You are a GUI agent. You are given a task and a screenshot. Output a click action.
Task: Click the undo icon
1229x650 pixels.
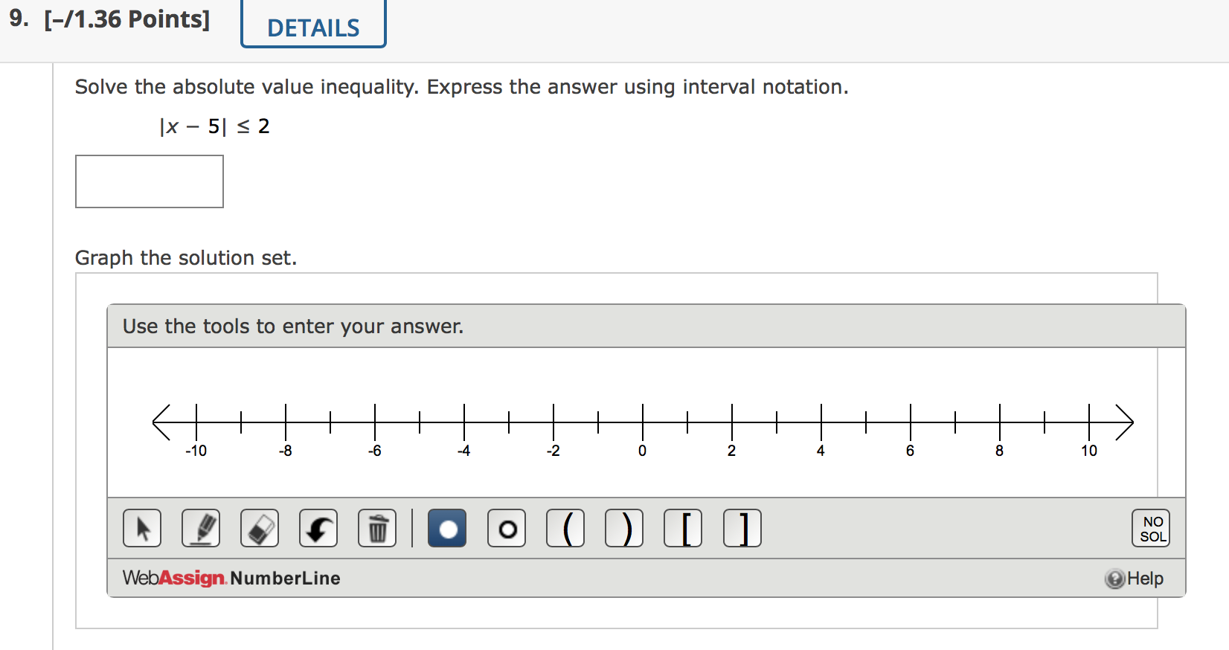(x=318, y=528)
